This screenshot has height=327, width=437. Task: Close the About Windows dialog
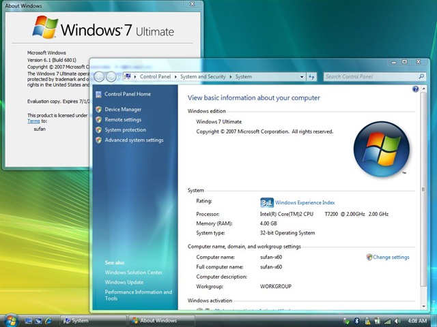tap(193, 4)
